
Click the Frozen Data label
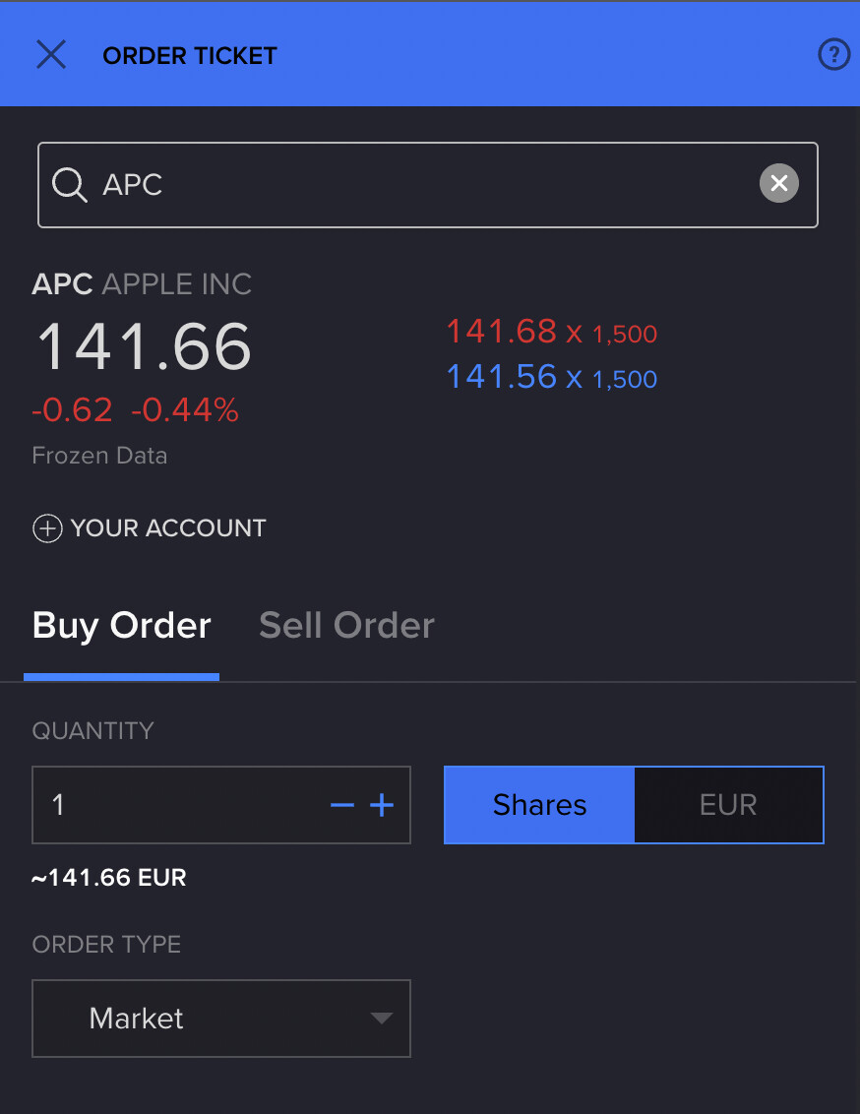99,456
